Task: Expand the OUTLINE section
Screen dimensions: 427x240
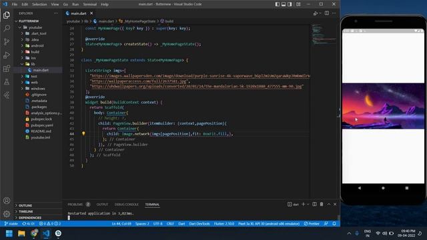Action: pyautogui.click(x=25, y=205)
